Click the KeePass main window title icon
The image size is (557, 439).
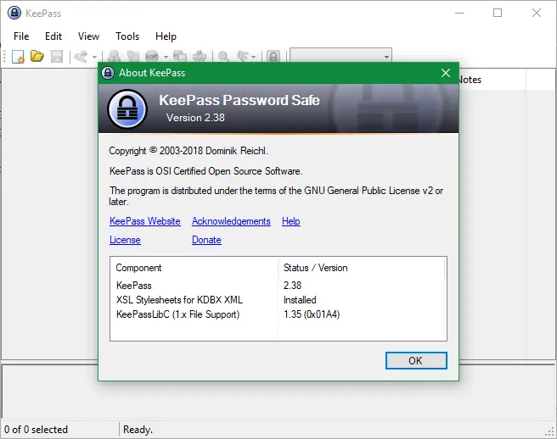[14, 13]
